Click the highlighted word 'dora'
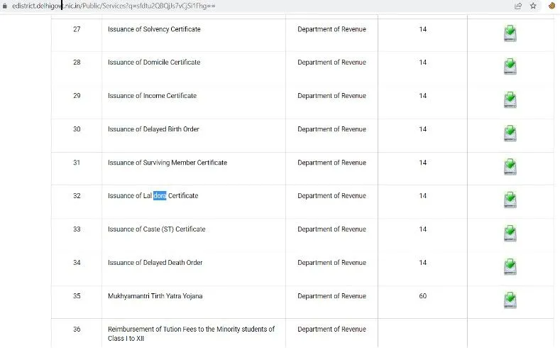 [159, 196]
